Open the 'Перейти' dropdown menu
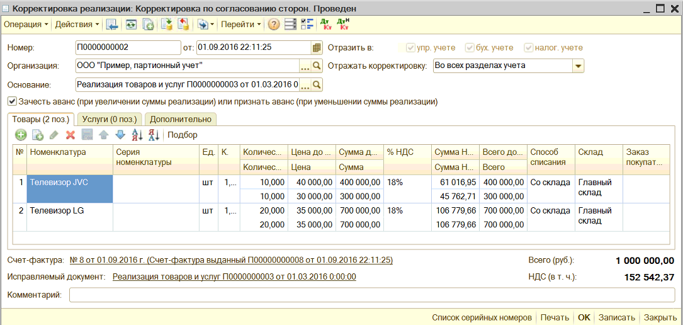683x325 pixels. tap(241, 25)
